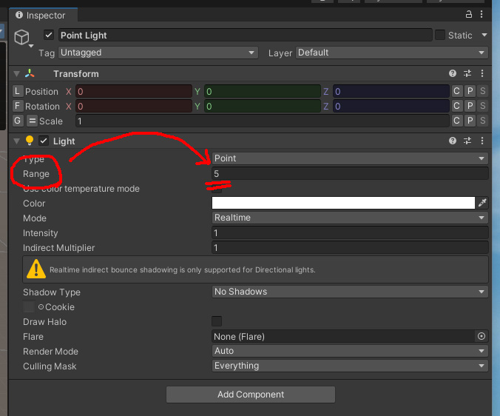The width and height of the screenshot is (500, 416).
Task: Enable the Draw Halo checkbox
Action: coord(217,321)
